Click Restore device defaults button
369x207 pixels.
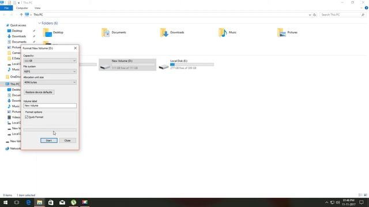coord(39,92)
